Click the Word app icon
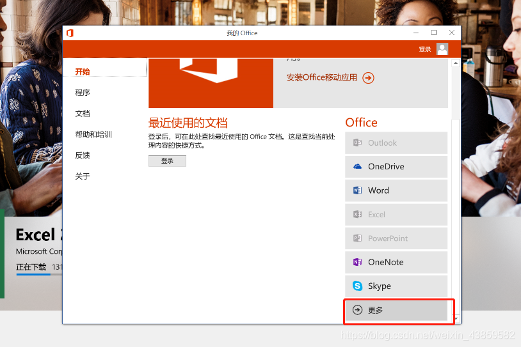521x347 pixels. pos(358,190)
